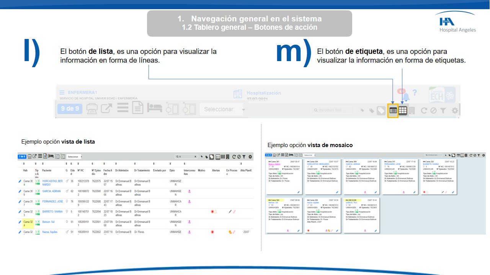Viewport: 490px width, 275px height.
Task: Click filter funnel icon in large toolbar
Action: [443, 110]
